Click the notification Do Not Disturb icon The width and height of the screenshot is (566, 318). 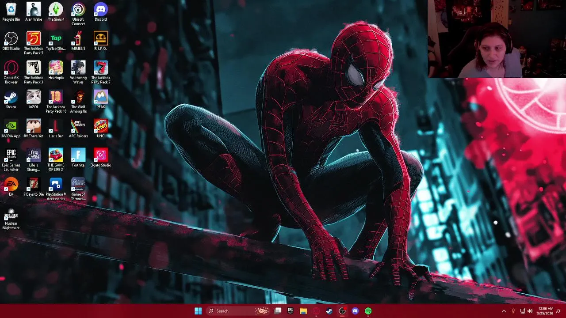[558, 311]
